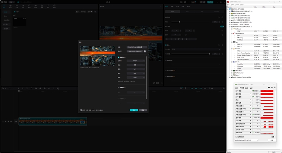Viewport: 282px width, 153px height.
Task: Open File menu in HWMonitor
Action: 228,5
